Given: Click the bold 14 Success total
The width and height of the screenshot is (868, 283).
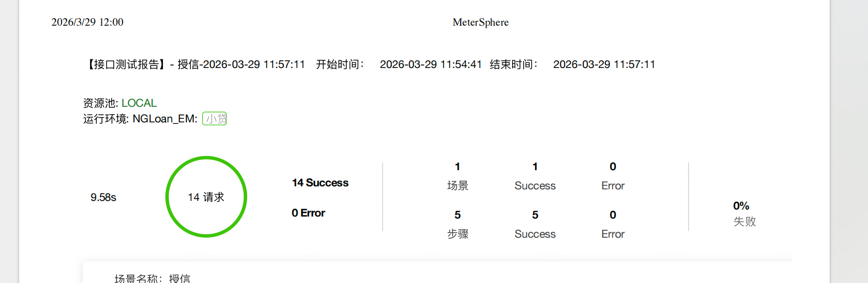Looking at the screenshot, I should (320, 183).
